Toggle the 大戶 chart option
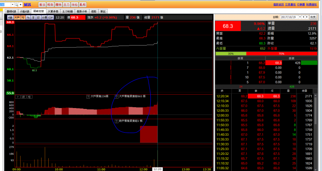322x171 pixels. 17,17
